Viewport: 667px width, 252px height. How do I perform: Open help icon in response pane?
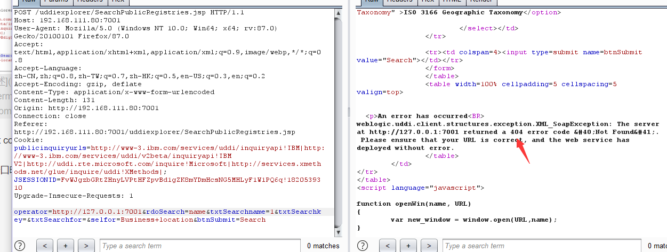click(363, 246)
